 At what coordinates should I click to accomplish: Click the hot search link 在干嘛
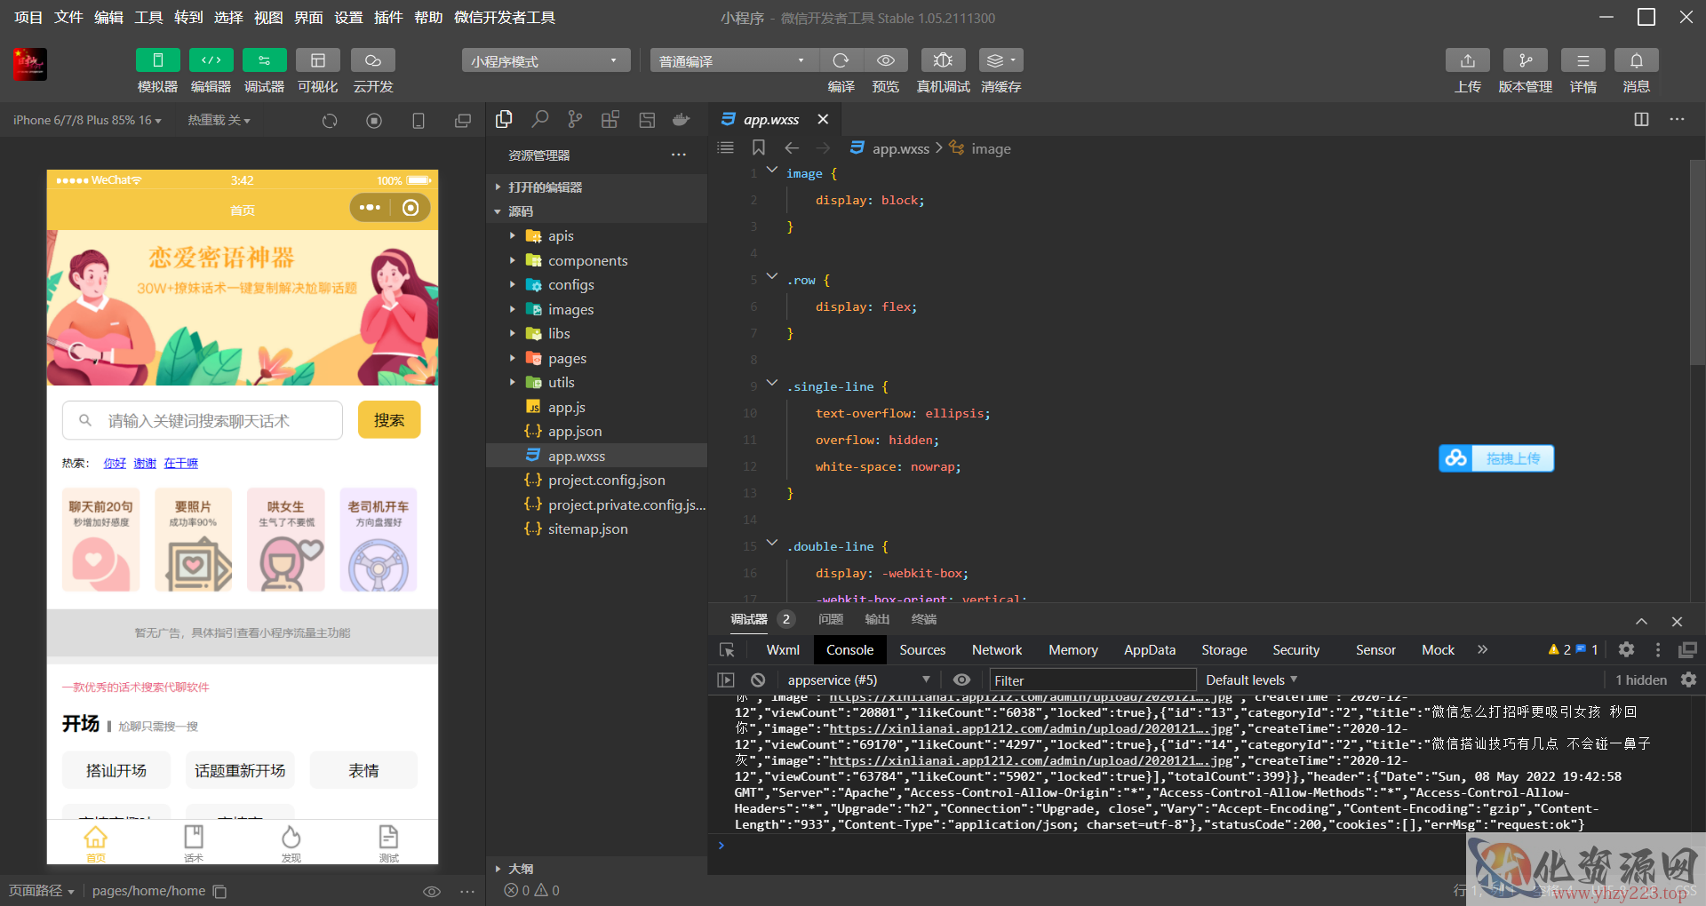tap(181, 463)
